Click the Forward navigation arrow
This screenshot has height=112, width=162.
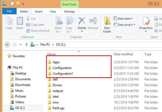click(x=15, y=45)
